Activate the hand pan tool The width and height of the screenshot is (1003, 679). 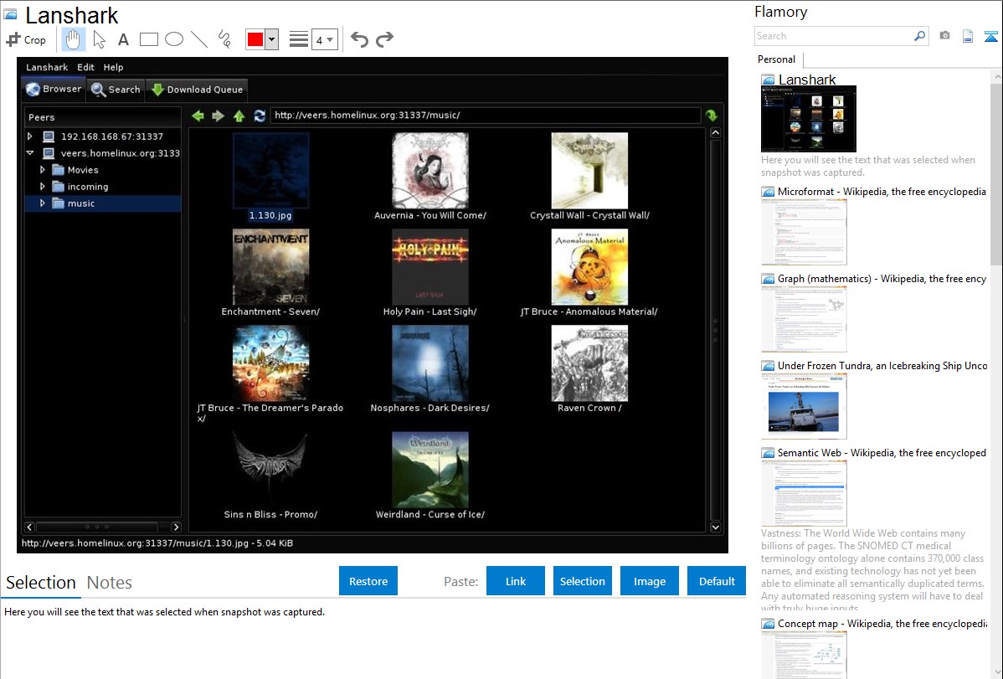pos(73,39)
